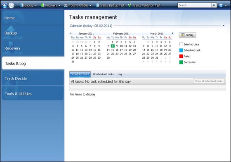Image resolution: width=231 pixels, height=162 pixels.
Task: Select January 15 in the calendar
Action: (95, 50)
